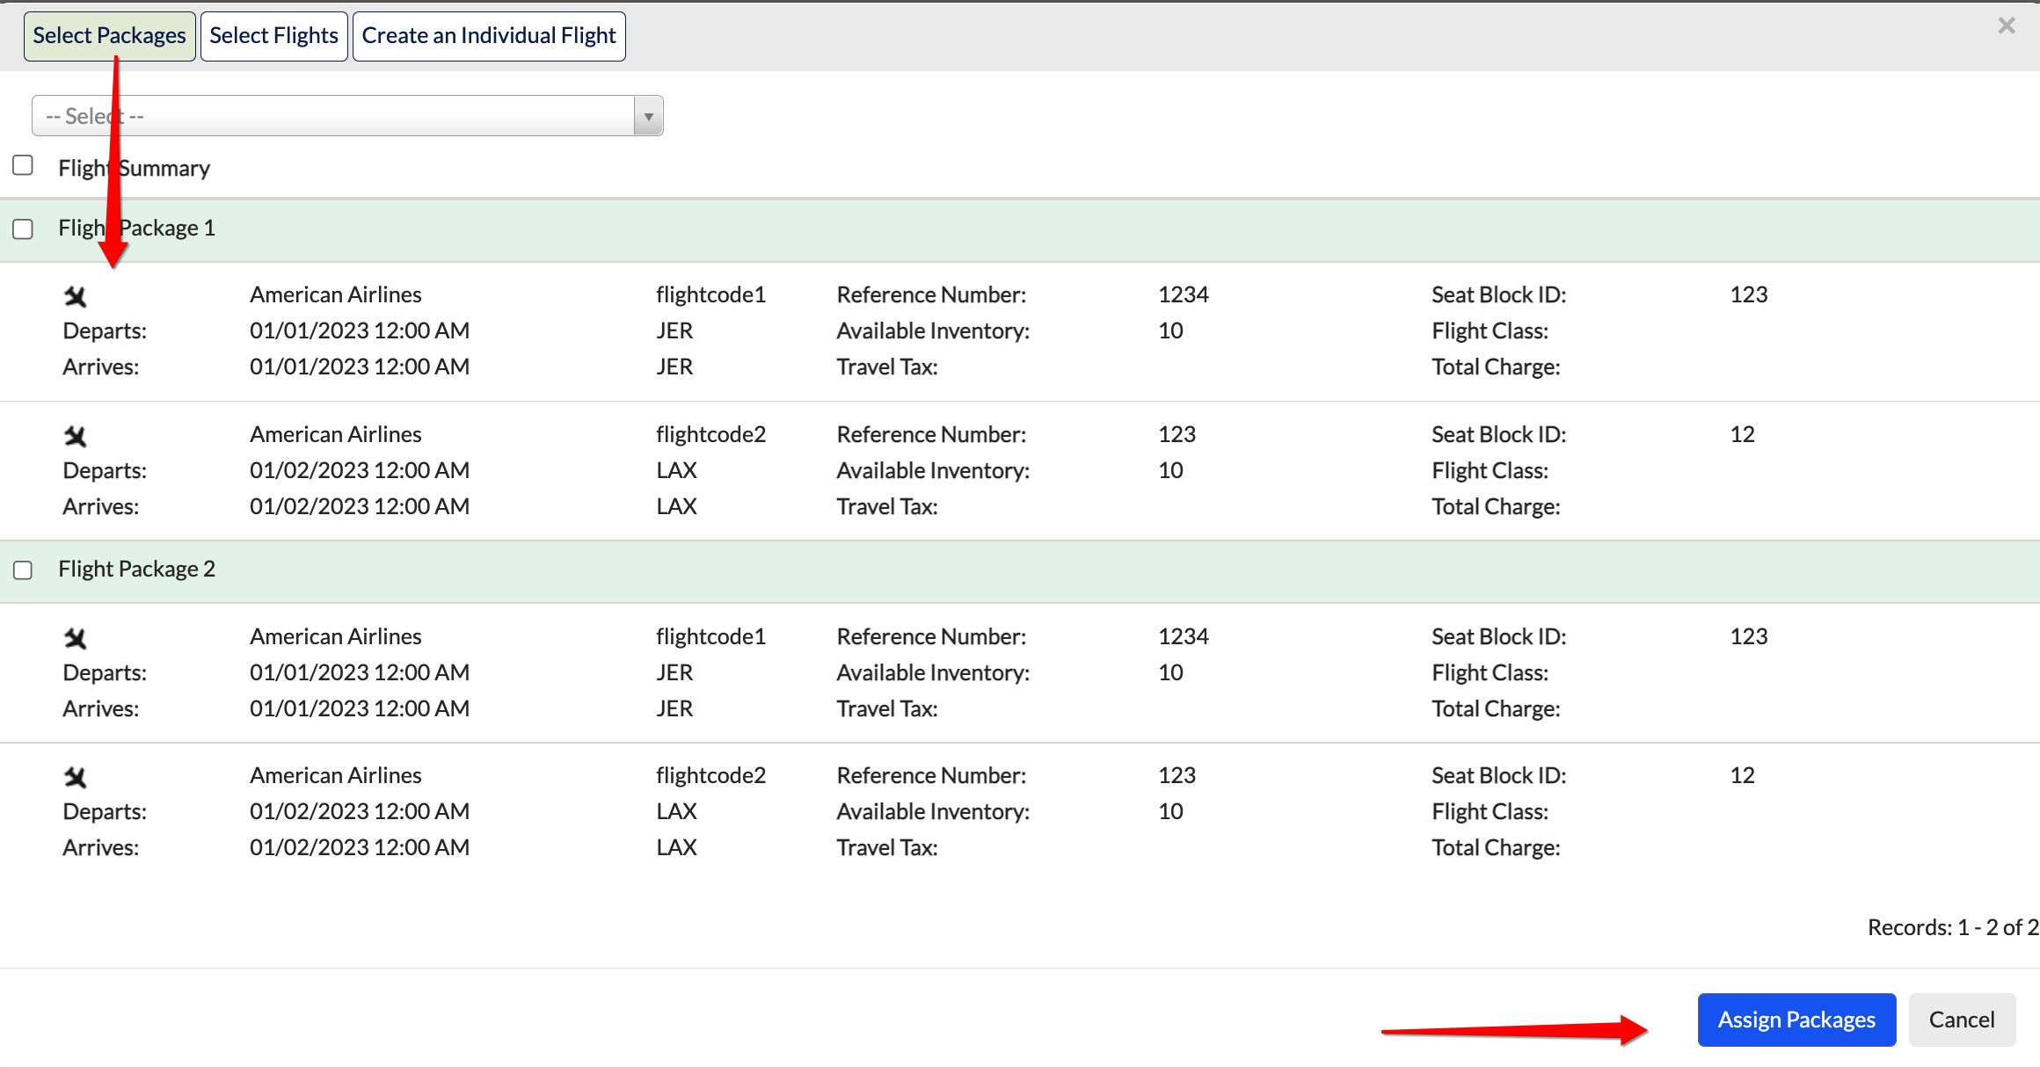The width and height of the screenshot is (2040, 1067).
Task: Click the -- Select -- combo box field
Action: click(347, 116)
